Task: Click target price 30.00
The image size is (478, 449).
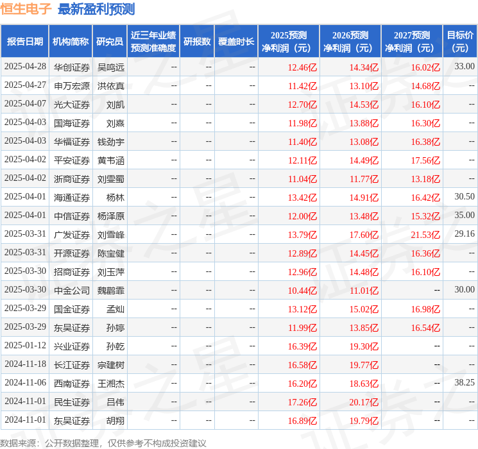Action: pyautogui.click(x=465, y=289)
